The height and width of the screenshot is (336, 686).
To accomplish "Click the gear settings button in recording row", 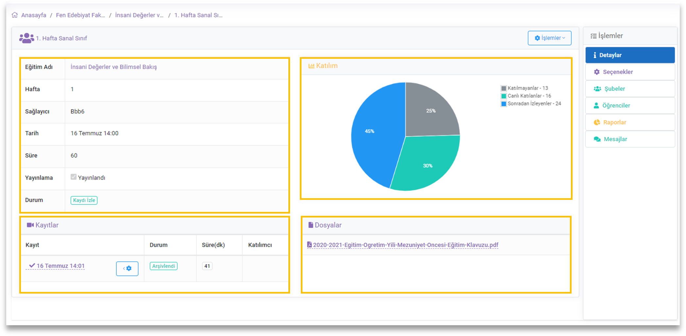I will (x=127, y=268).
